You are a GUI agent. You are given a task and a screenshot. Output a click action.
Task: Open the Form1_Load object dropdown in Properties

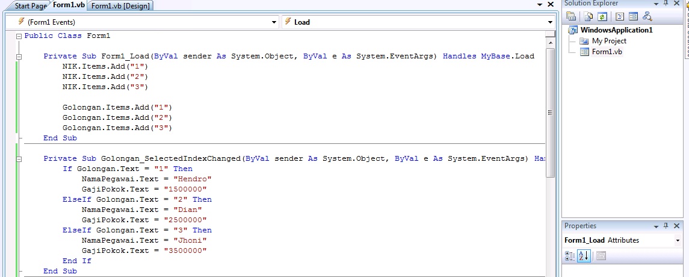pyautogui.click(x=678, y=240)
